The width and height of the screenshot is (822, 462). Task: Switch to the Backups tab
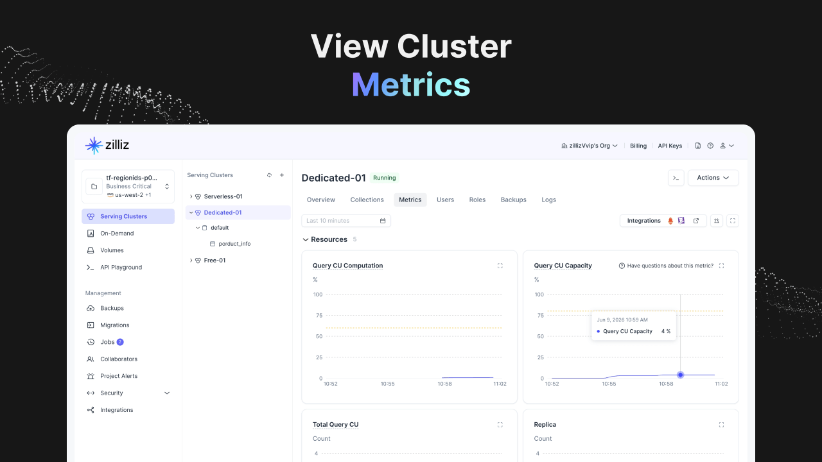click(x=514, y=200)
